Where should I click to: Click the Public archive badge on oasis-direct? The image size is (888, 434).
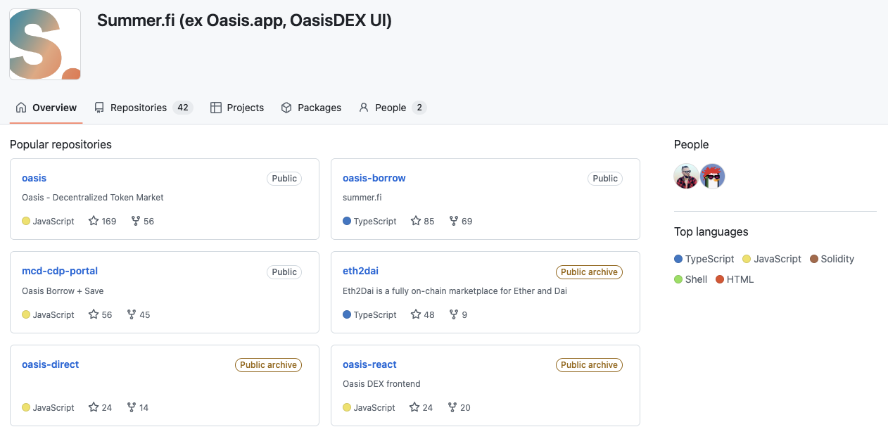click(268, 365)
